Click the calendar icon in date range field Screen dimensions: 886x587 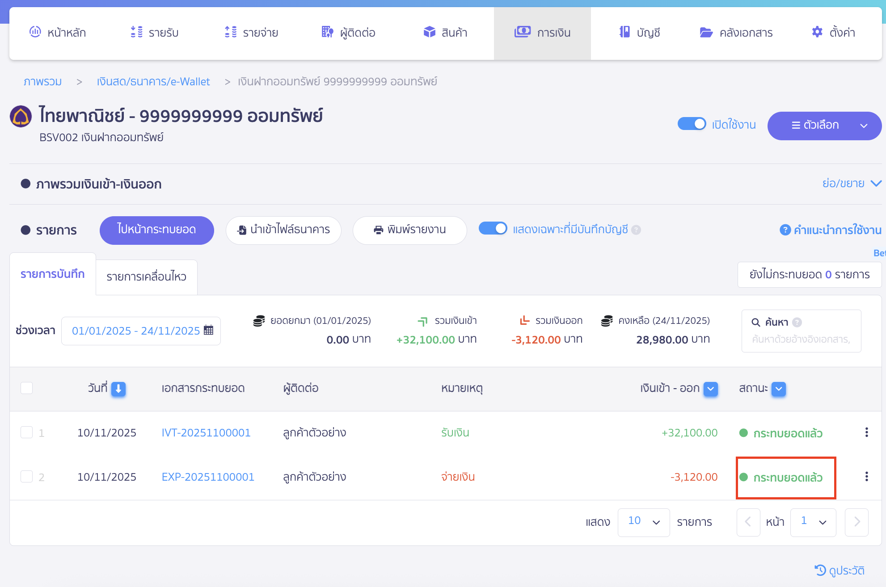coord(208,330)
